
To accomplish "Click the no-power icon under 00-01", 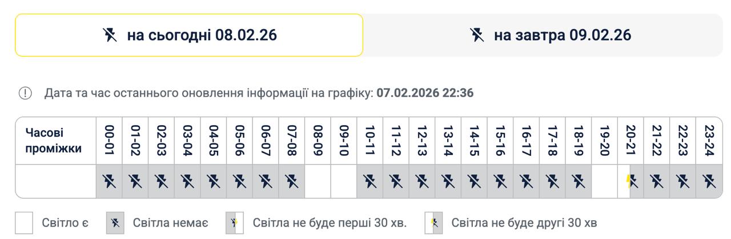I will (x=109, y=182).
